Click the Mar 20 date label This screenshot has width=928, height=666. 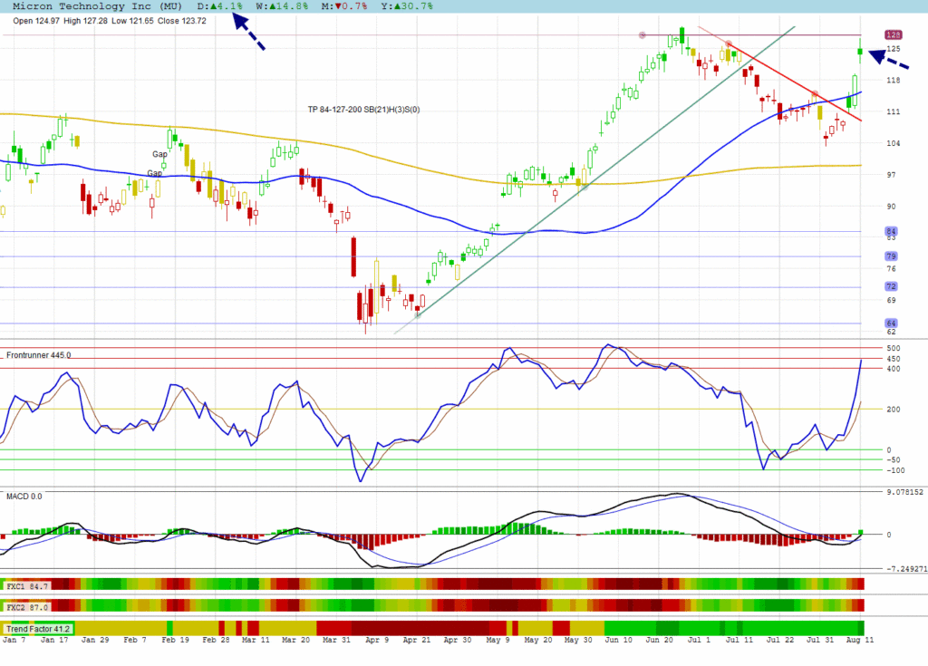(296, 640)
